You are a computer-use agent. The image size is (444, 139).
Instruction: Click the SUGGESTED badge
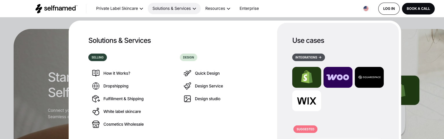pos(305,129)
